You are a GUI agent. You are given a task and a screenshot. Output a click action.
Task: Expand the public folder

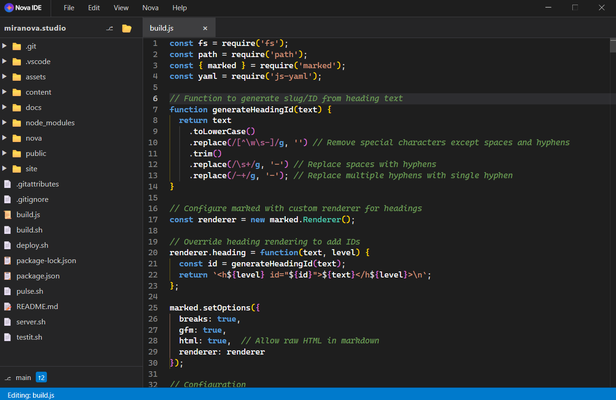click(x=5, y=153)
